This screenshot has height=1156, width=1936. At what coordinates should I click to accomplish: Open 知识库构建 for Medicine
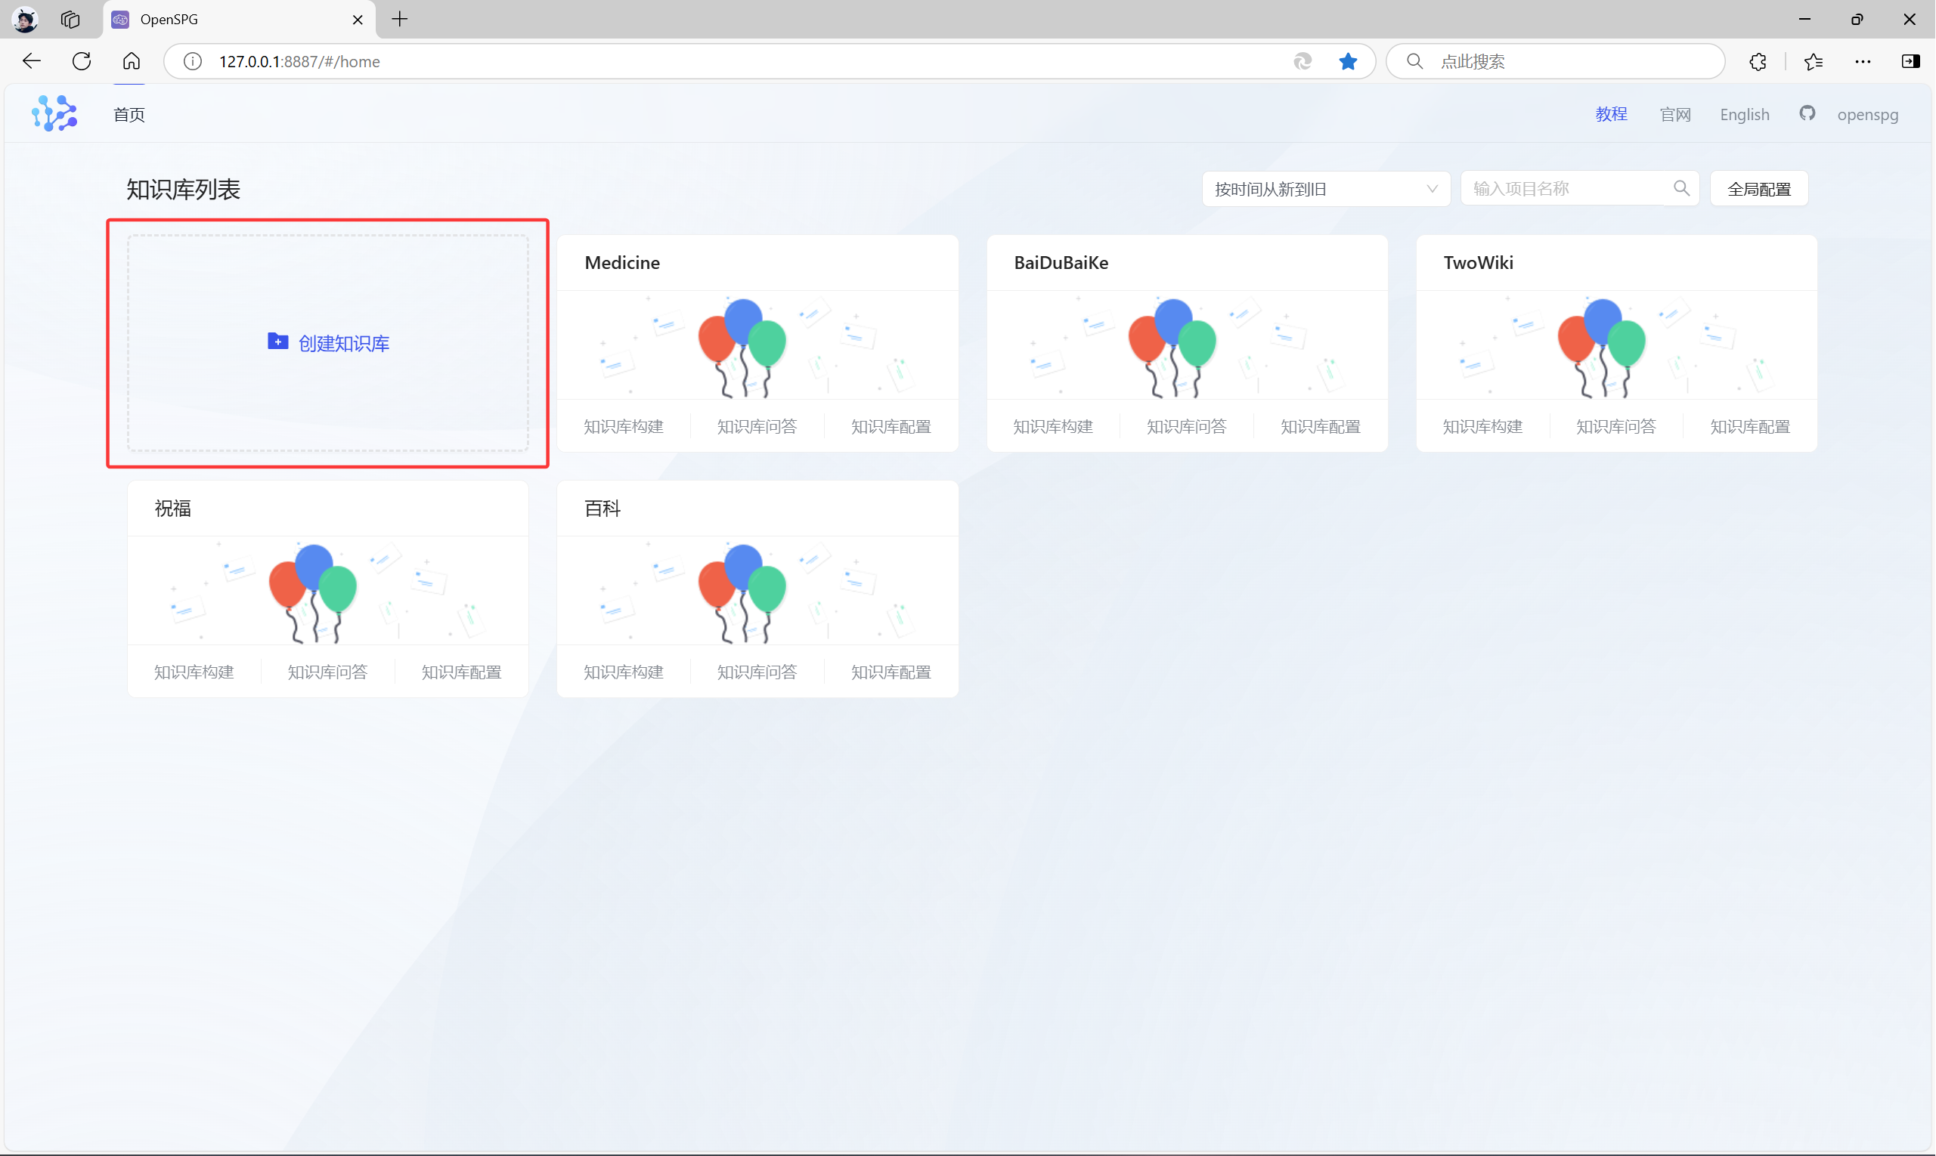[x=624, y=427]
